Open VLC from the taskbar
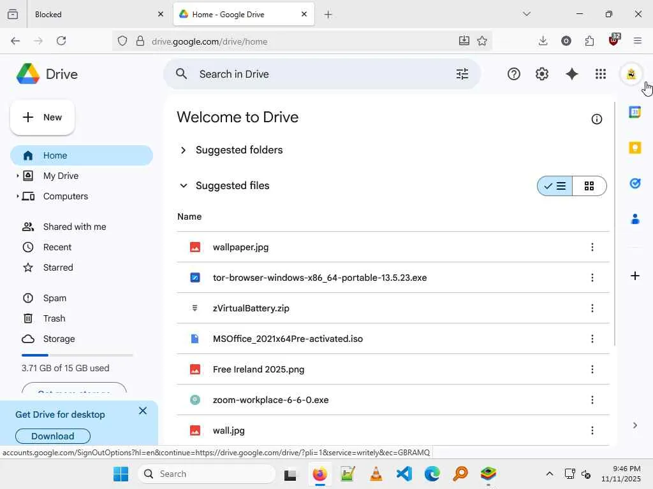This screenshot has height=489, width=653. 376,474
